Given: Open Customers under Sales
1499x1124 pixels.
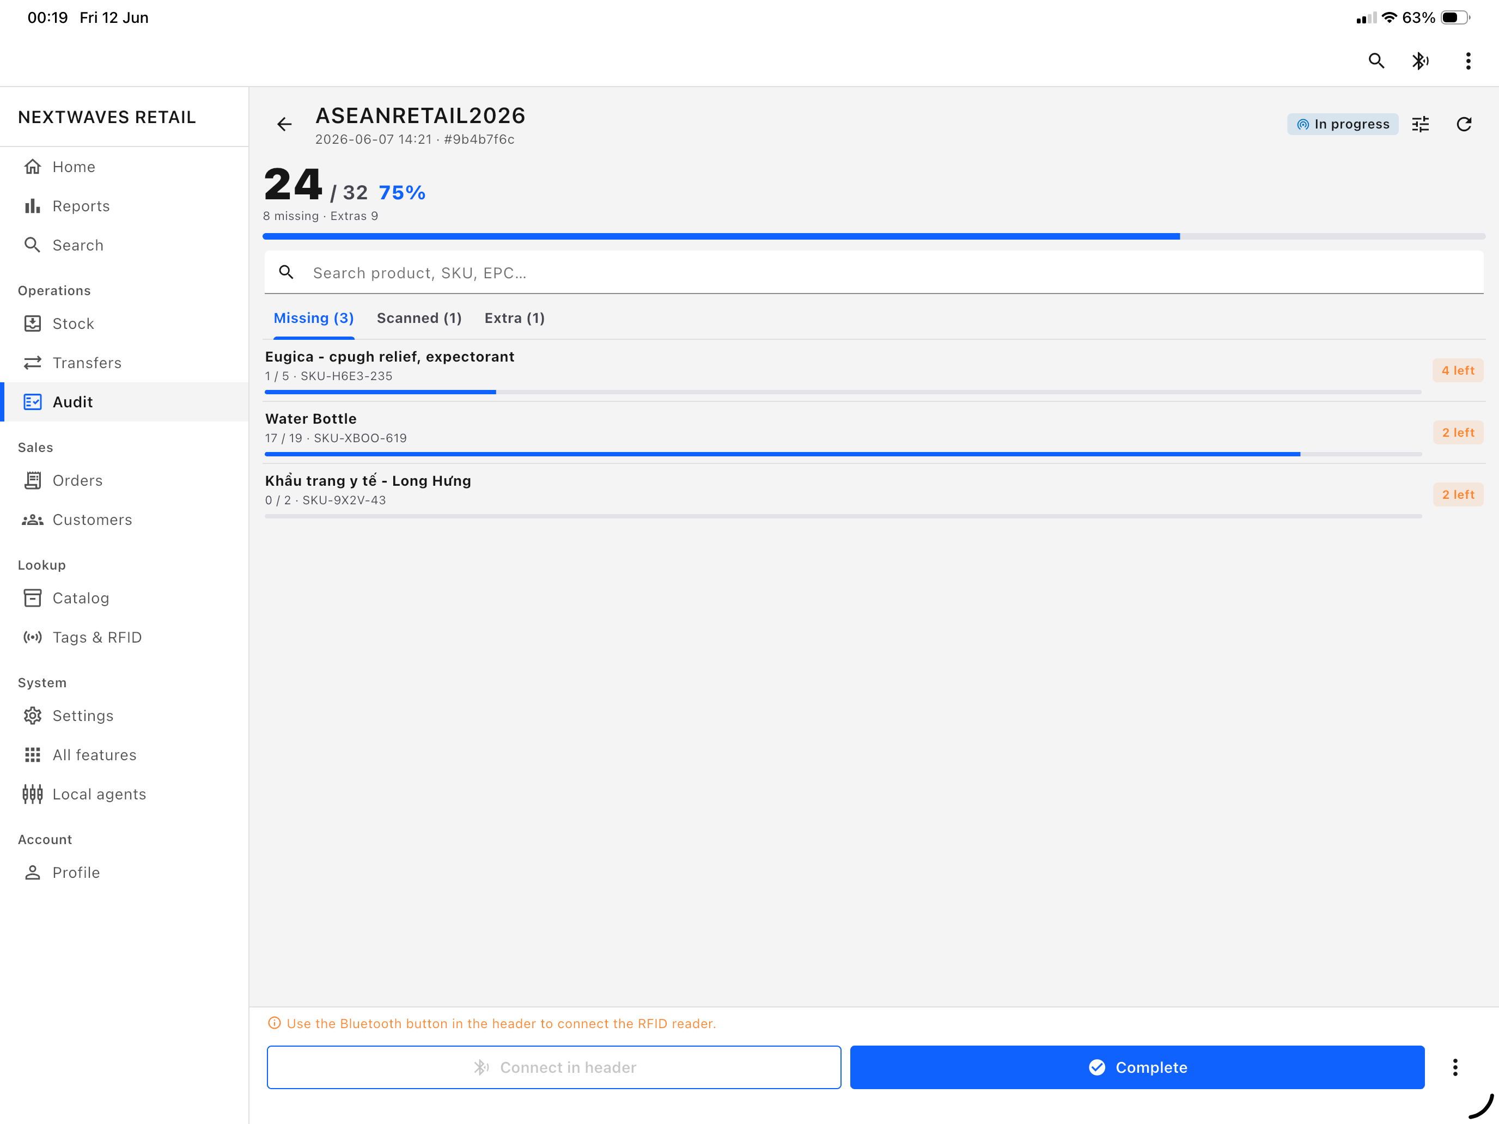Looking at the screenshot, I should 125,520.
